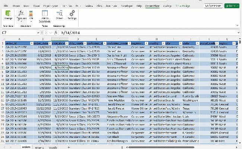Select the orders sheet tab
The image size is (242, 149).
coord(26,147)
